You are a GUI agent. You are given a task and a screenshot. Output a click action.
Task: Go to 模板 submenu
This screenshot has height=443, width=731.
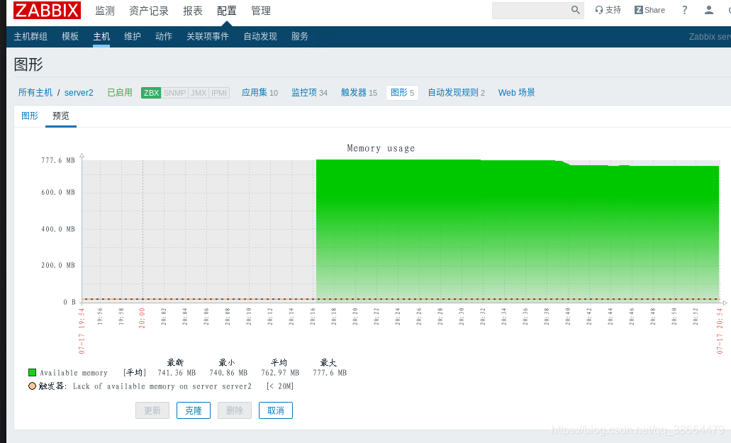click(x=70, y=36)
